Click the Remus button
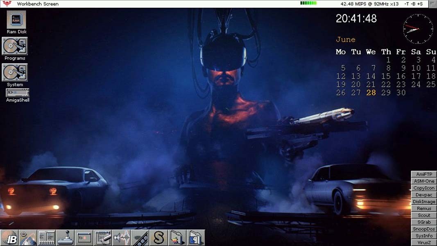 pos(424,208)
